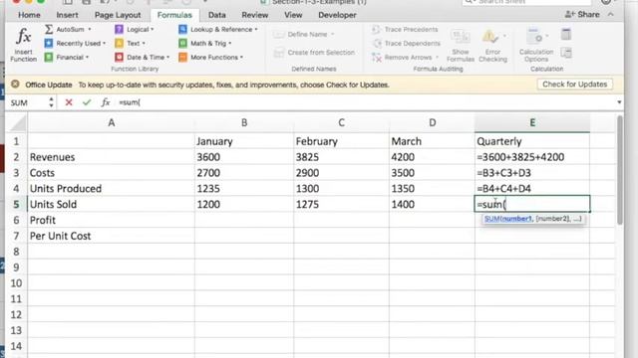Open the Logical functions icon
The width and height of the screenshot is (638, 358).
(119, 29)
